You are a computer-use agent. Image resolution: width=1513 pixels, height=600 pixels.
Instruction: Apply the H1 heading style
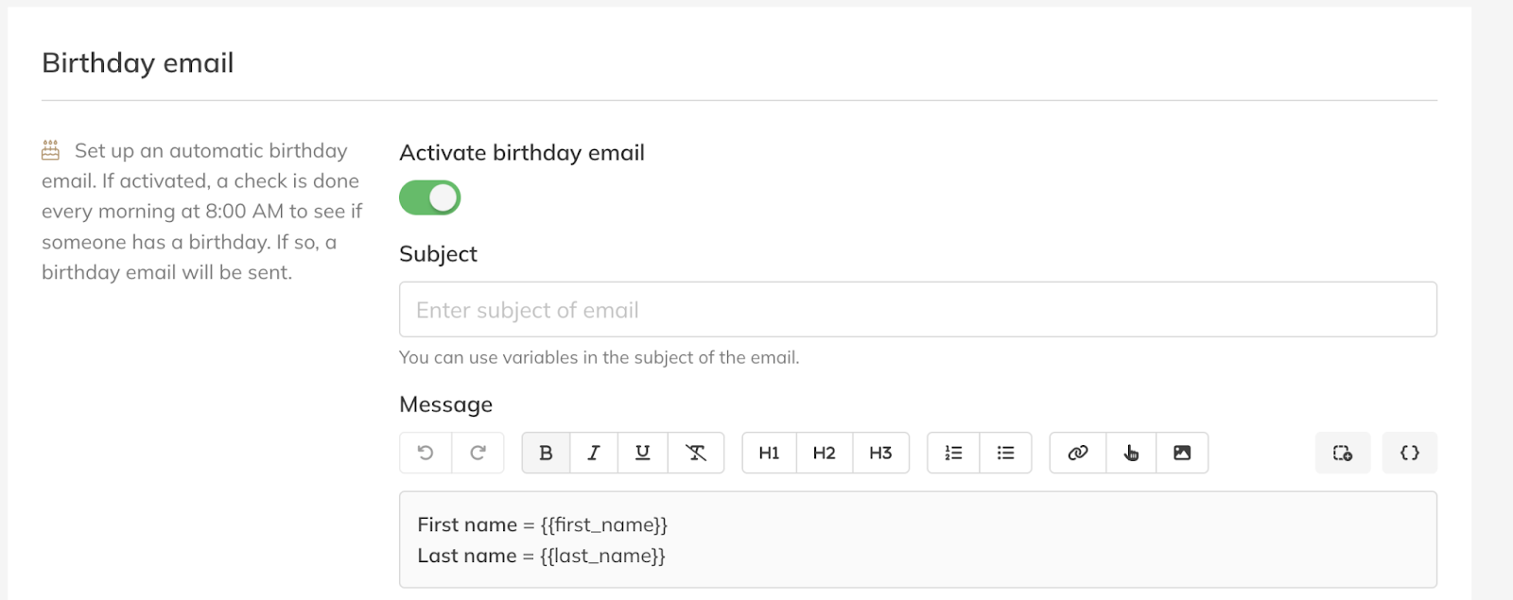click(x=769, y=453)
